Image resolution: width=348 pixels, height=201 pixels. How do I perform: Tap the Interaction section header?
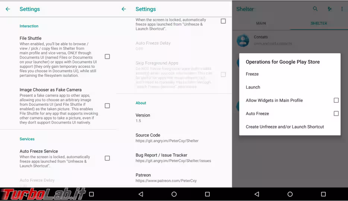[x=29, y=26]
